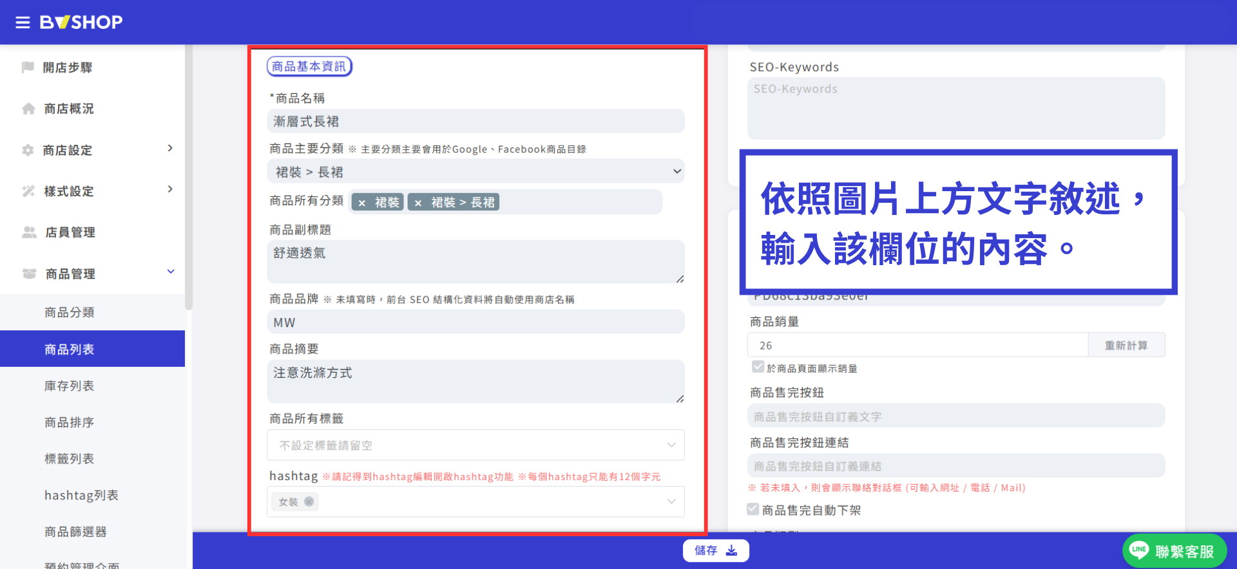1237x569 pixels.
Task: Click 商品品牌 field containing MW
Action: coord(475,322)
